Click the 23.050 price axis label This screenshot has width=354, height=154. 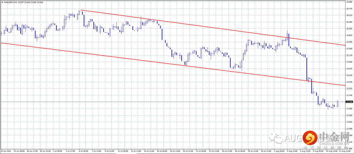coord(349,115)
